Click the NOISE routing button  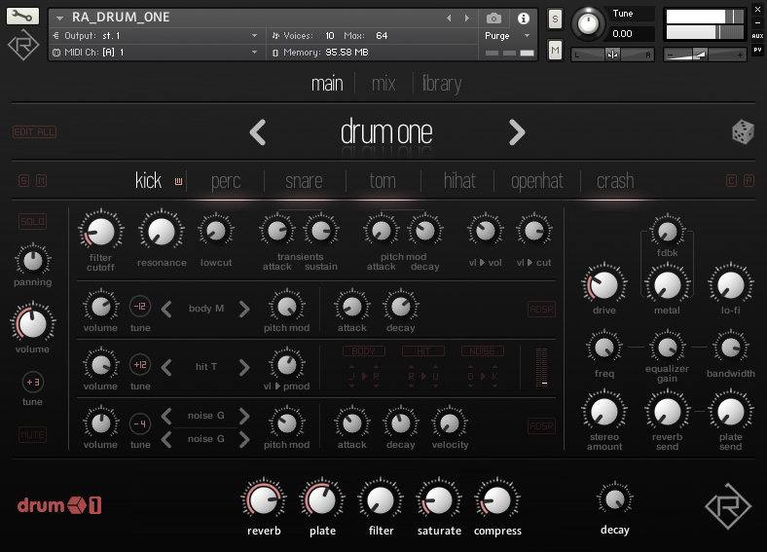(483, 350)
